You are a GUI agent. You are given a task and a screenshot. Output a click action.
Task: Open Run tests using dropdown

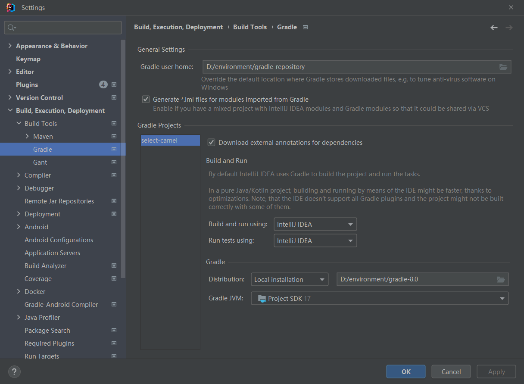click(315, 240)
